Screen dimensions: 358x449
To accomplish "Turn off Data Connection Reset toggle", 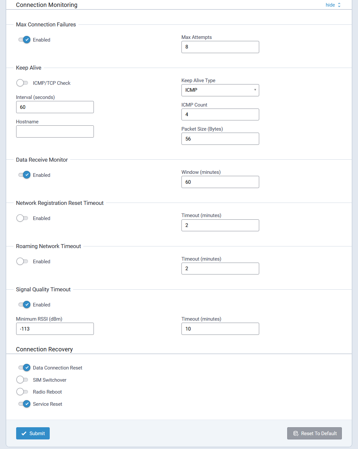I will pyautogui.click(x=24, y=368).
